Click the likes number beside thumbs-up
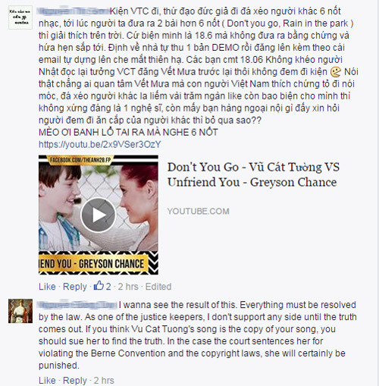This screenshot has width=379, height=386. point(108,287)
